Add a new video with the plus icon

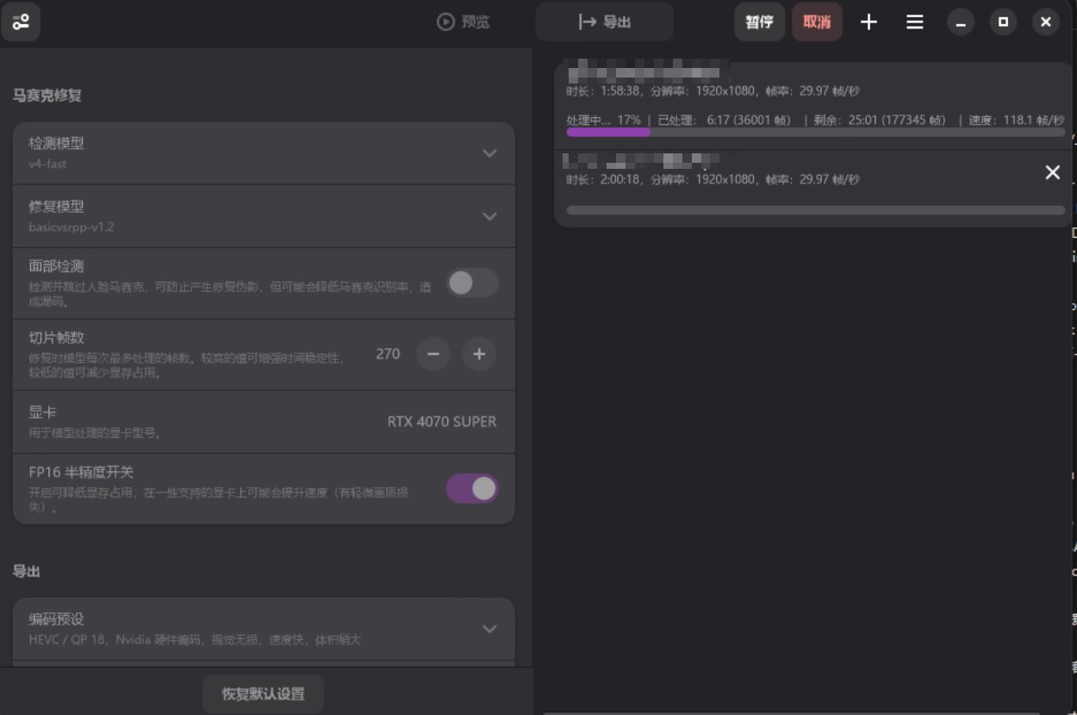click(868, 22)
